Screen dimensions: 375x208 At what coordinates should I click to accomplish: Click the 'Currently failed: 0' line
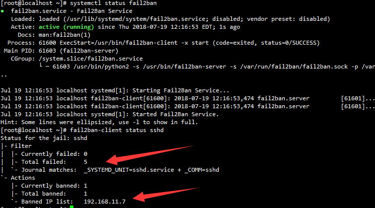55,154
